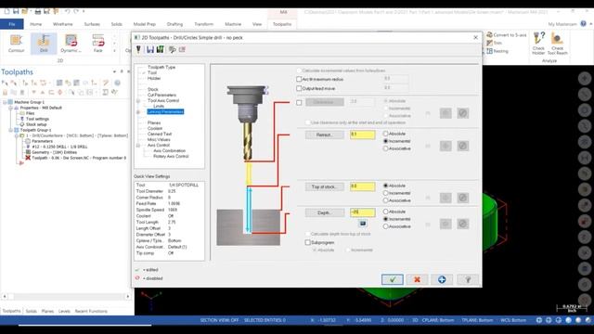Click the Depth value input field
The width and height of the screenshot is (594, 334).
(363, 212)
